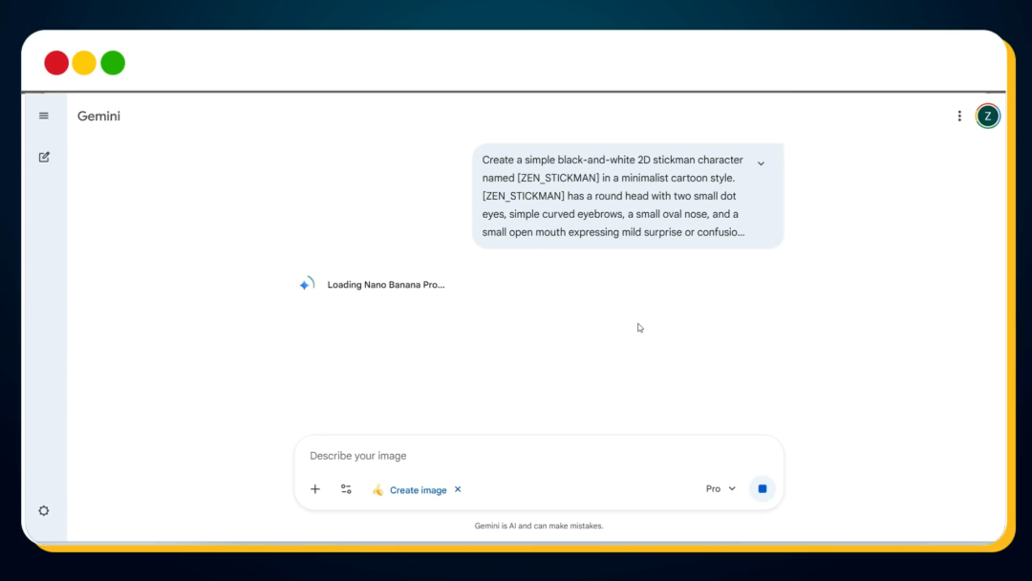The image size is (1032, 581).
Task: Click the Gemini sparkle loading icon
Action: click(306, 285)
